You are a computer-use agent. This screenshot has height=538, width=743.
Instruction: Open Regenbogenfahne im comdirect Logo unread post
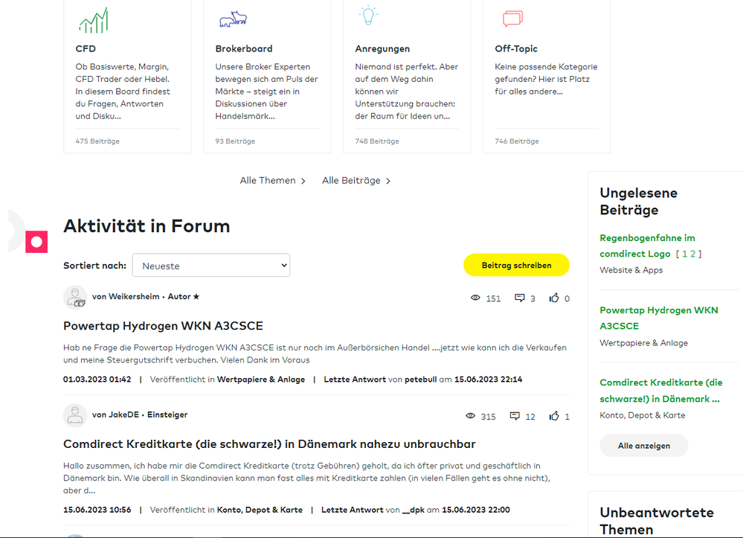tap(647, 246)
